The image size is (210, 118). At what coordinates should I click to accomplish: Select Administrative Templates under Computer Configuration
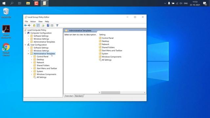[x=44, y=42]
